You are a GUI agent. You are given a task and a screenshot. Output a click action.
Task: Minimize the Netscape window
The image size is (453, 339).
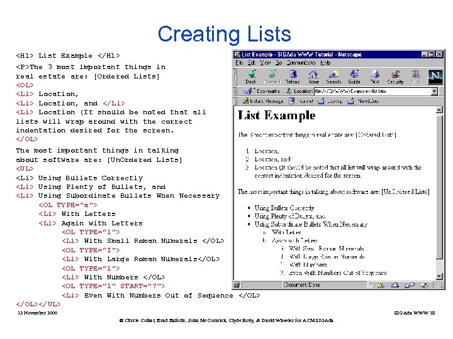[x=425, y=55]
